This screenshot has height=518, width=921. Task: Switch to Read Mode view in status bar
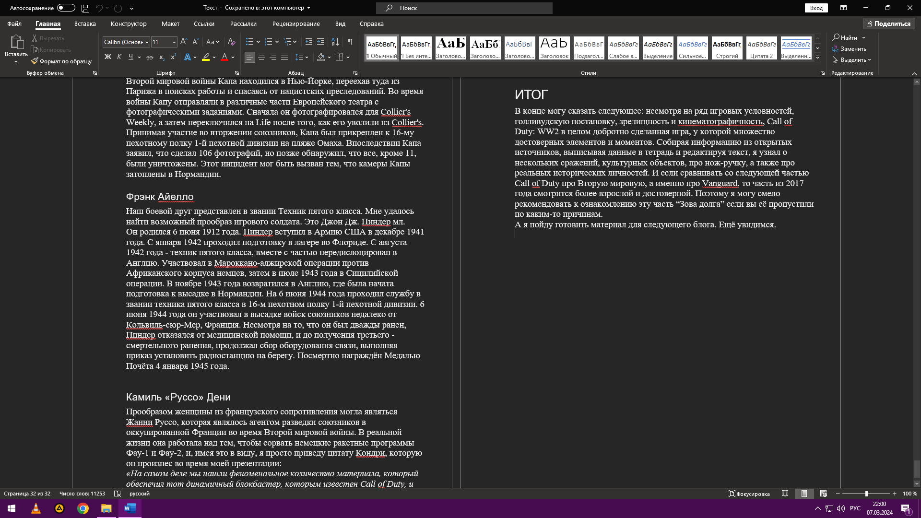(x=785, y=494)
